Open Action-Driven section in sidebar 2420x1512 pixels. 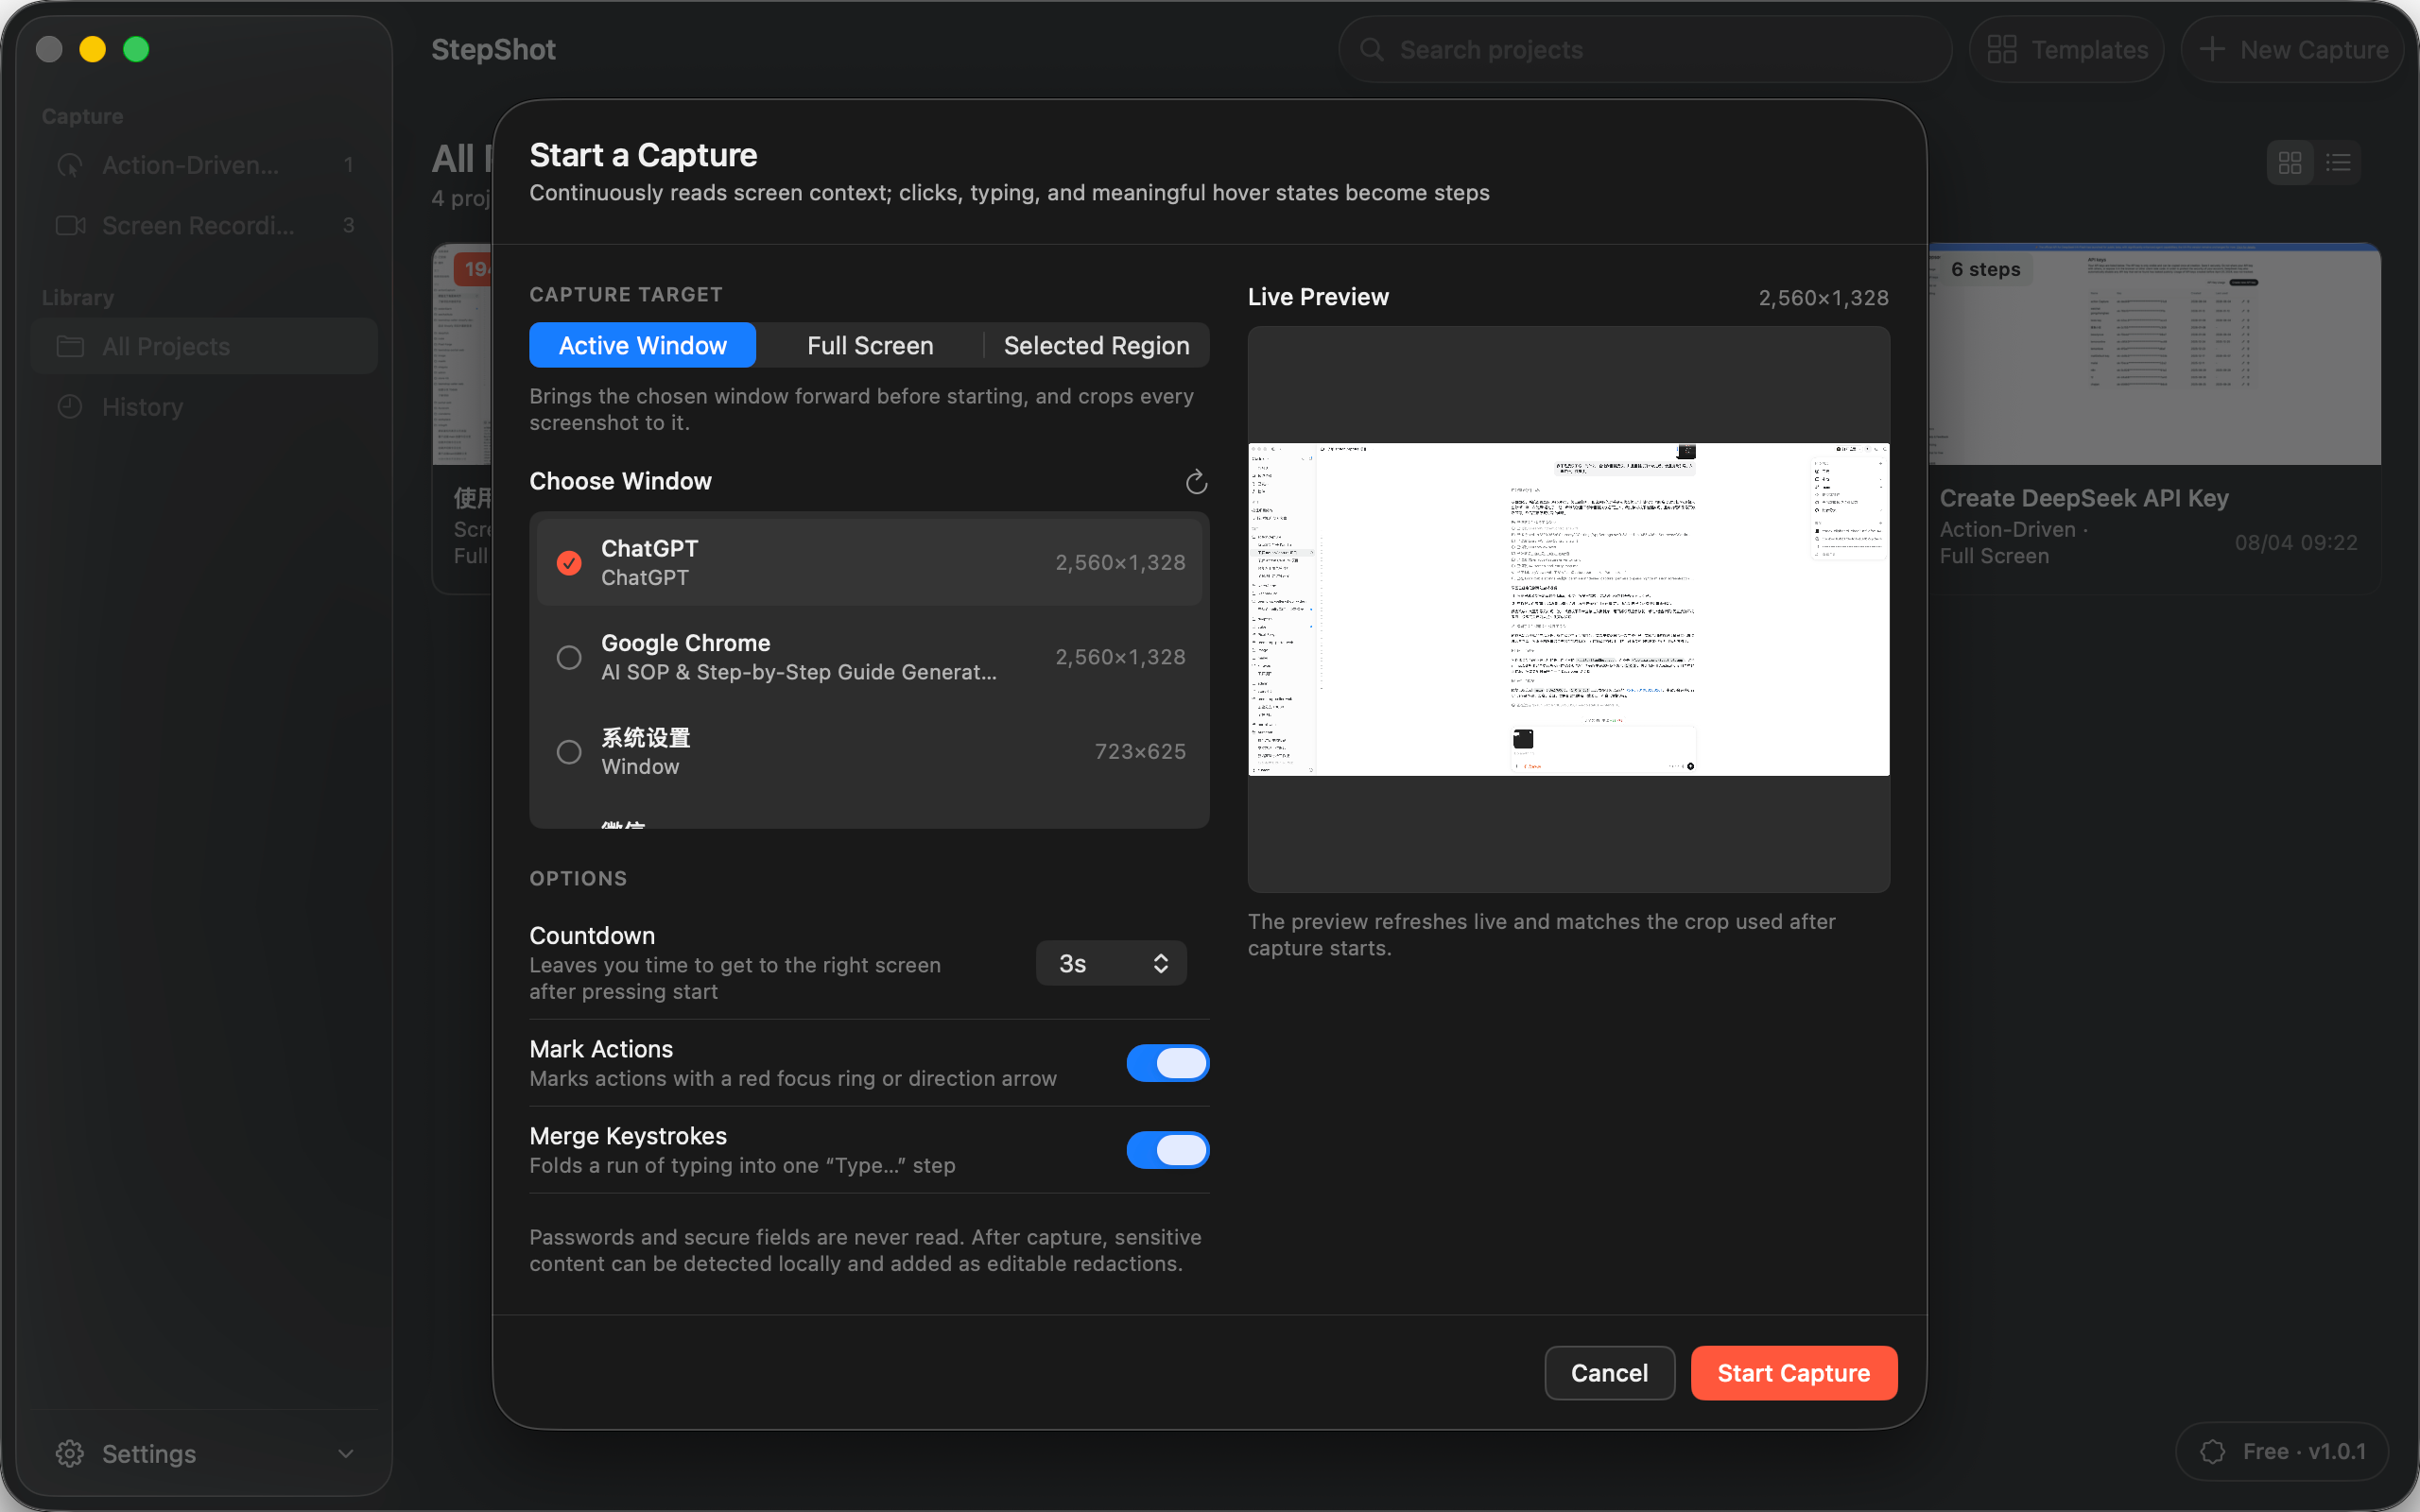[x=204, y=165]
